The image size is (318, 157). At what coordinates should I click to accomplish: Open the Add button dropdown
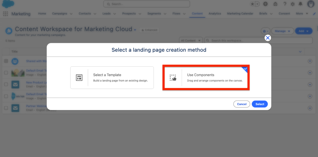point(303,31)
